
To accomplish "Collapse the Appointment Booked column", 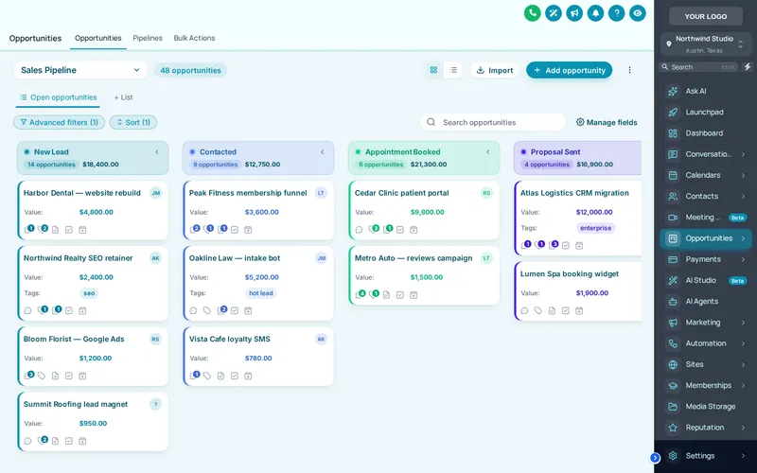I will tap(488, 151).
